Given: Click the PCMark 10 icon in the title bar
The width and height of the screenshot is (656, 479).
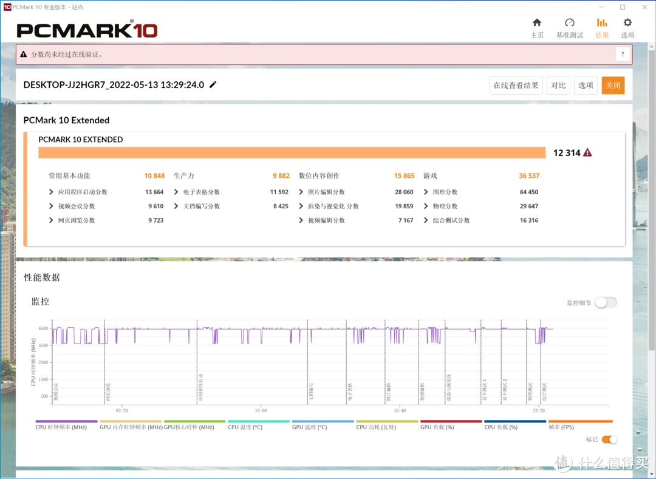Looking at the screenshot, I should pyautogui.click(x=9, y=7).
